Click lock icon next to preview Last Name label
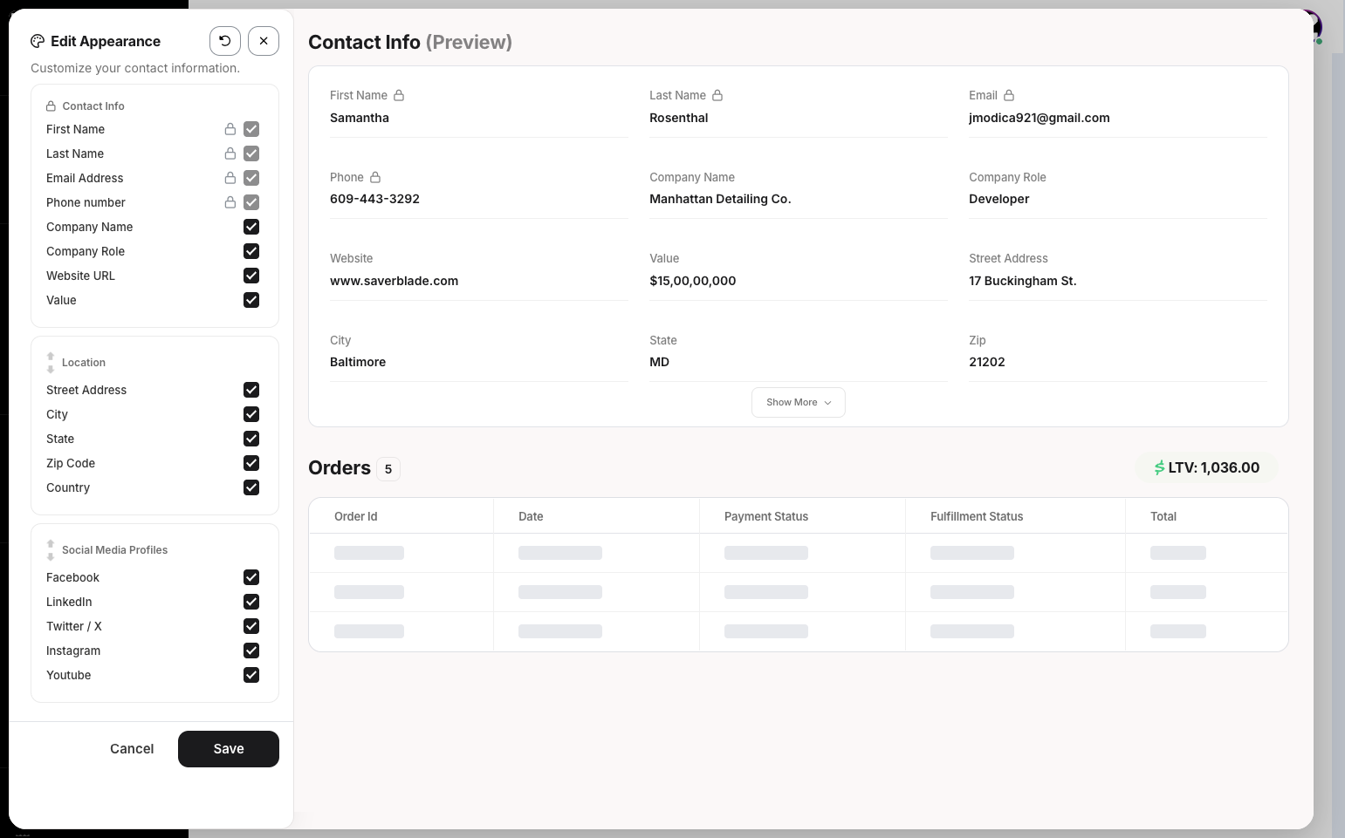 tap(717, 95)
